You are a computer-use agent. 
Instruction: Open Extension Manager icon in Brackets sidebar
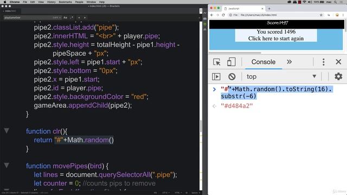(x=205, y=18)
